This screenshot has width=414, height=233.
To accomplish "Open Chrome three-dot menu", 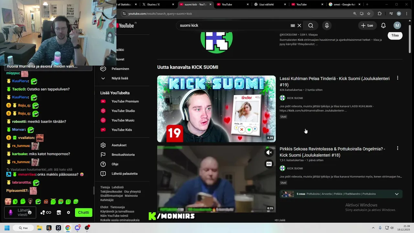I will click(406, 14).
